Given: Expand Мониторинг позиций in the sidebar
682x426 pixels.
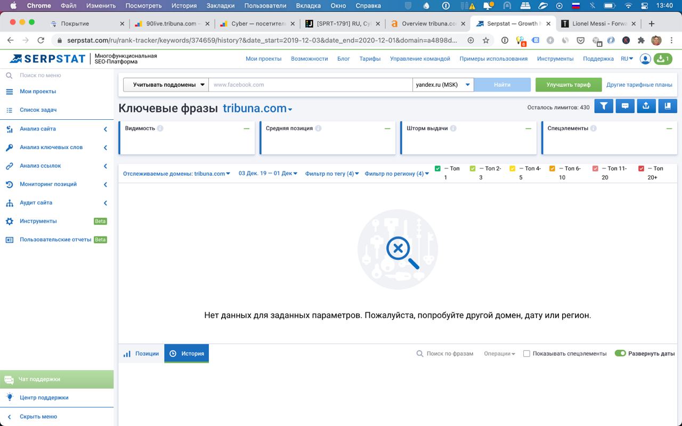Looking at the screenshot, I should 56,184.
